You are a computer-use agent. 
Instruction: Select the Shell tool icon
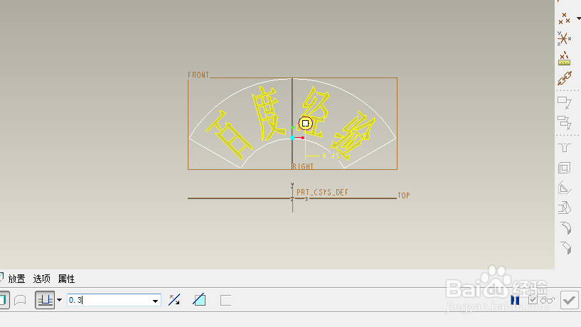(x=565, y=168)
